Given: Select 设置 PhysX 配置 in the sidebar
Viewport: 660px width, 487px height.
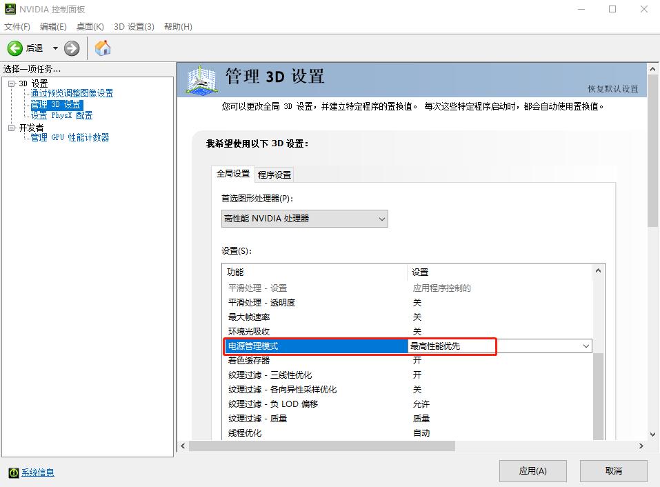Looking at the screenshot, I should pos(60,115).
